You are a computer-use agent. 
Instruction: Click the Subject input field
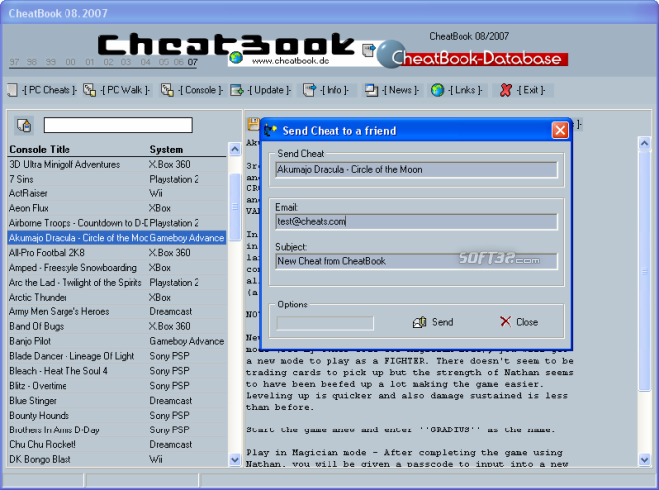pos(416,261)
